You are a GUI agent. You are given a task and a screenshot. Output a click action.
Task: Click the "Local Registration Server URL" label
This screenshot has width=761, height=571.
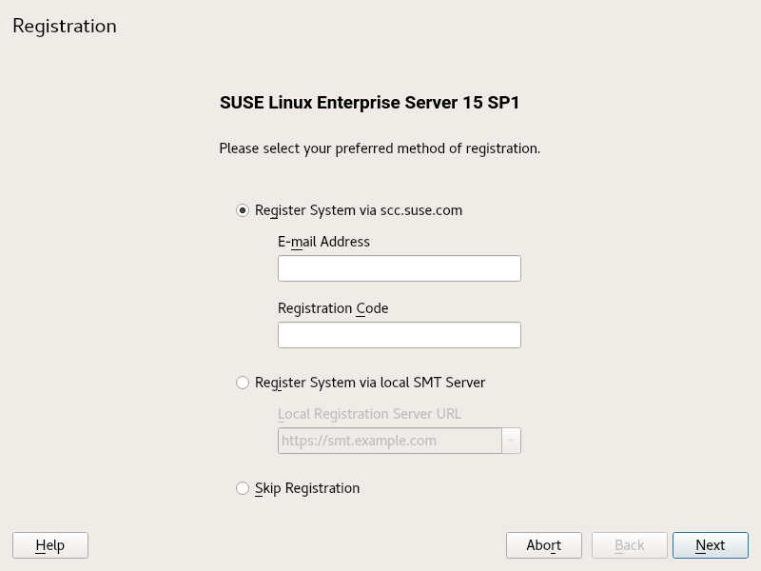pyautogui.click(x=369, y=414)
